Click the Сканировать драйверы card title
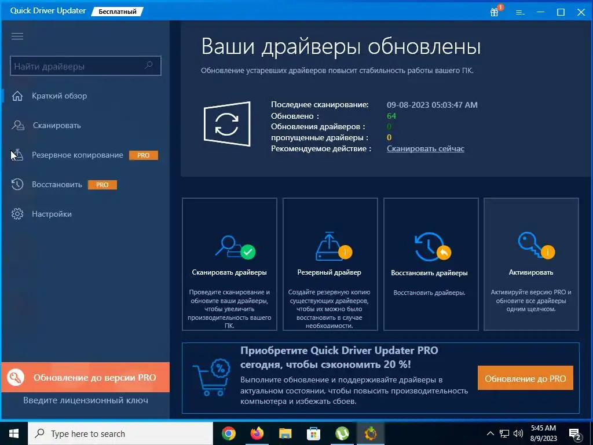 click(229, 272)
